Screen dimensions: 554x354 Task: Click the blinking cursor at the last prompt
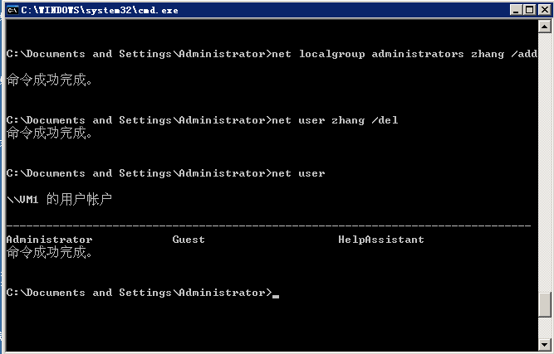(x=276, y=294)
